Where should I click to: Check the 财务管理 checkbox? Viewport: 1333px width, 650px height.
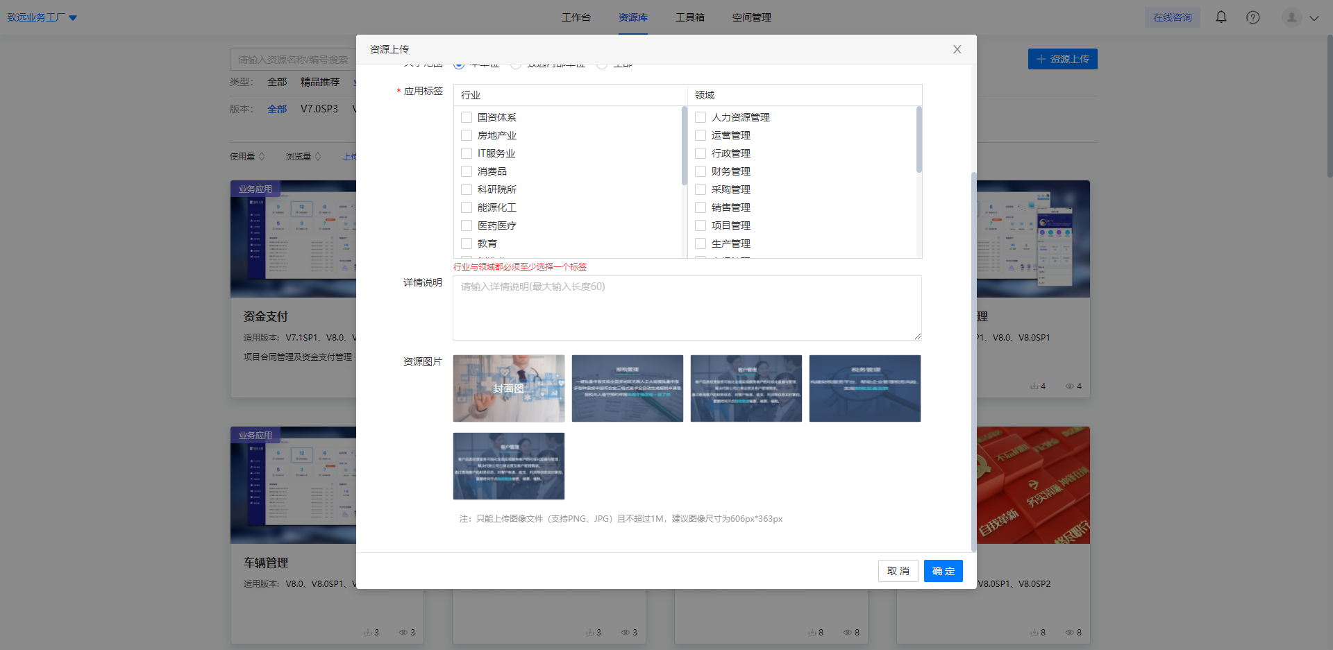click(x=701, y=171)
